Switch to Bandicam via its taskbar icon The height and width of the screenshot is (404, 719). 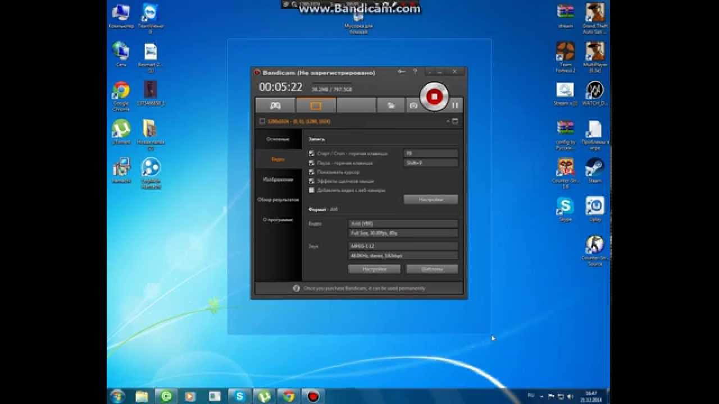click(313, 396)
